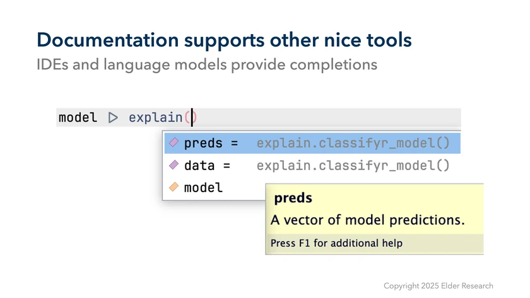Place cursor inside the explain( parentheses
This screenshot has height=298, width=530.
[x=192, y=118]
